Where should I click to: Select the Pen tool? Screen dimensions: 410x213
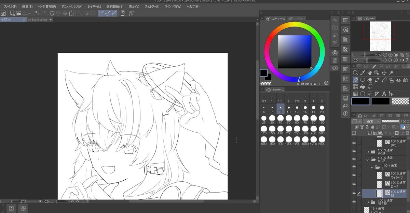tap(355, 80)
